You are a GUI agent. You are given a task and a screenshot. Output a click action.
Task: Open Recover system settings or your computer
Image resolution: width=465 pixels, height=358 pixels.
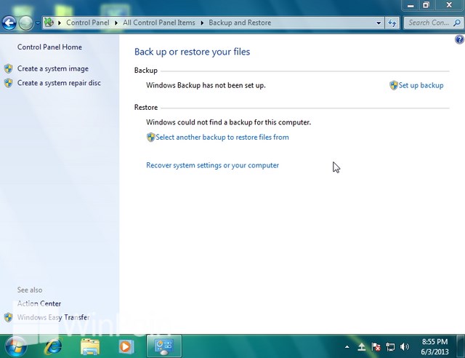(x=212, y=165)
